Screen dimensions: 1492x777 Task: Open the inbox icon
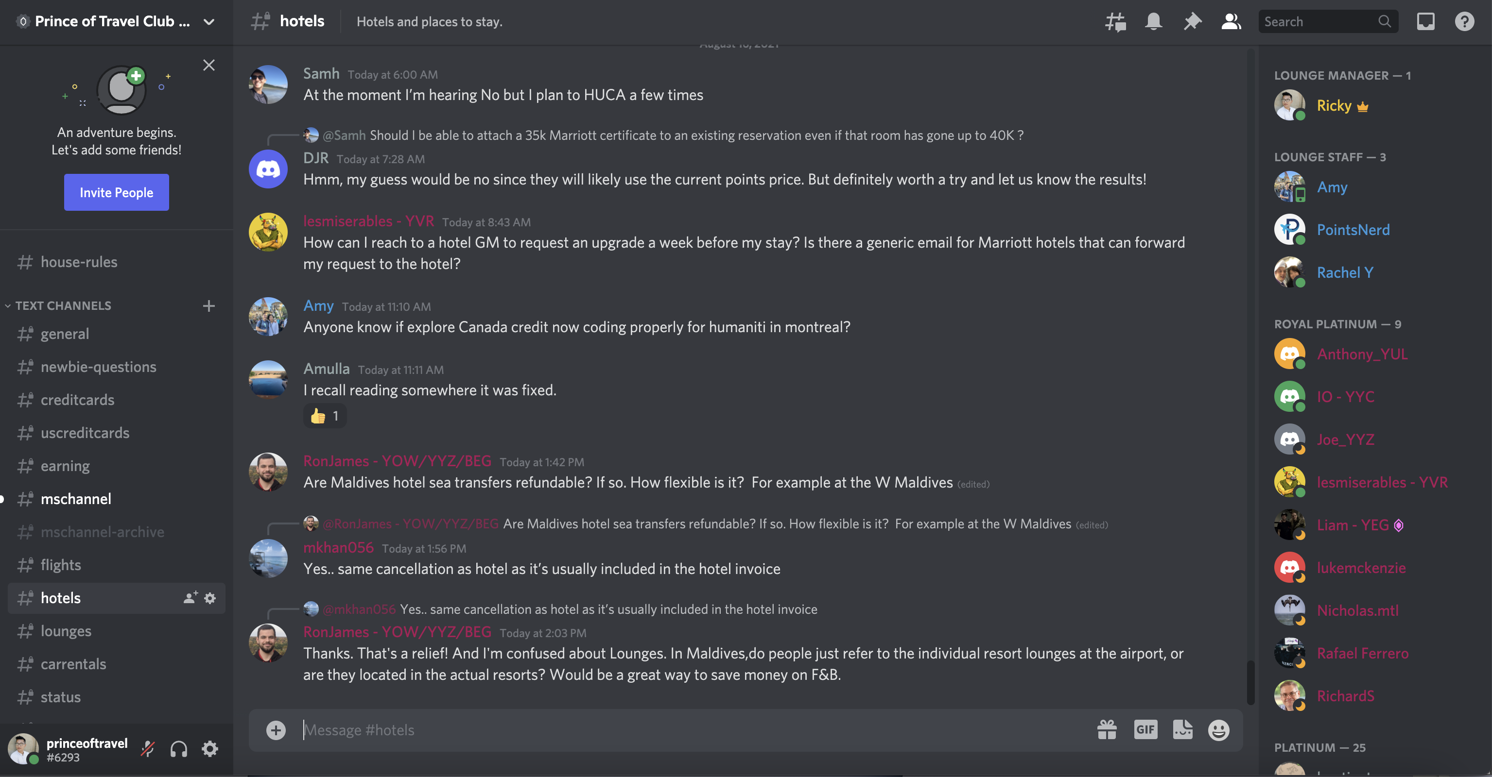click(1425, 22)
